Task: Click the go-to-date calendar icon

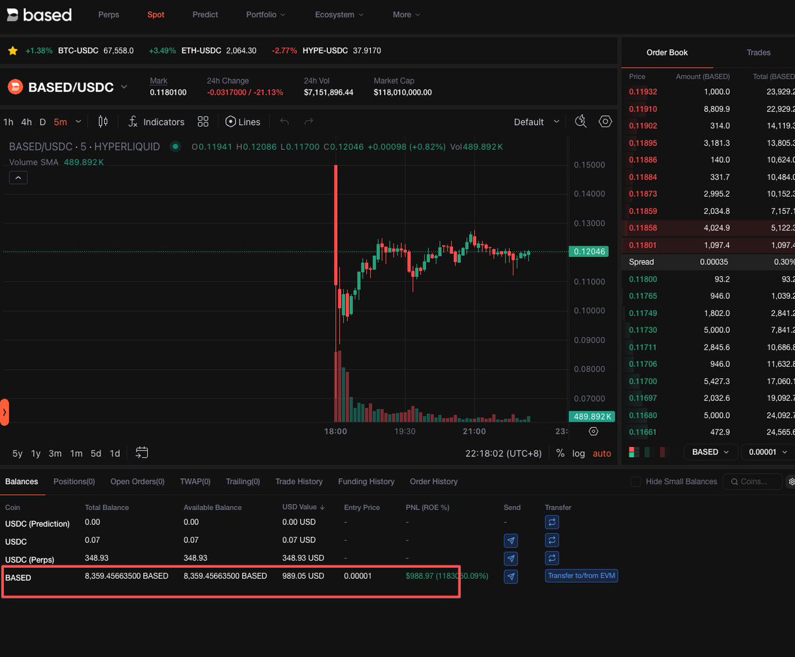Action: pos(142,453)
